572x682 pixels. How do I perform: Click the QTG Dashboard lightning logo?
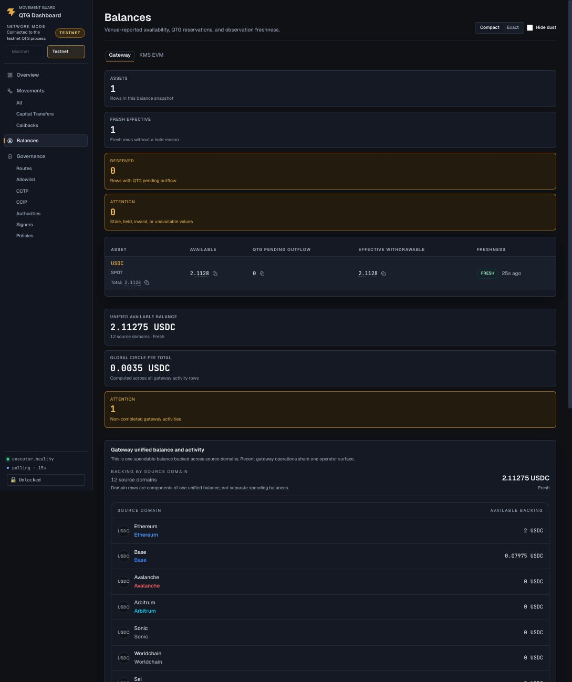11,12
